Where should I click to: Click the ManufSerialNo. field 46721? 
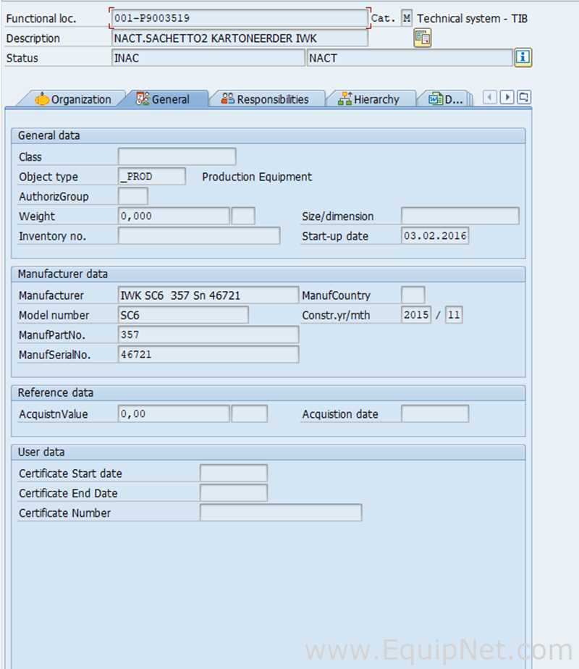208,354
